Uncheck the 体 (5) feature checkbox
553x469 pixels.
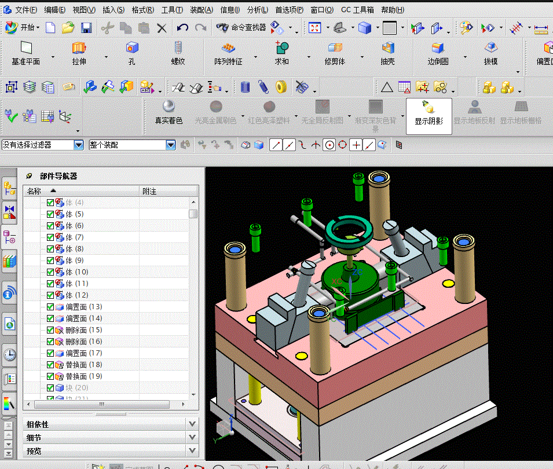(50, 214)
